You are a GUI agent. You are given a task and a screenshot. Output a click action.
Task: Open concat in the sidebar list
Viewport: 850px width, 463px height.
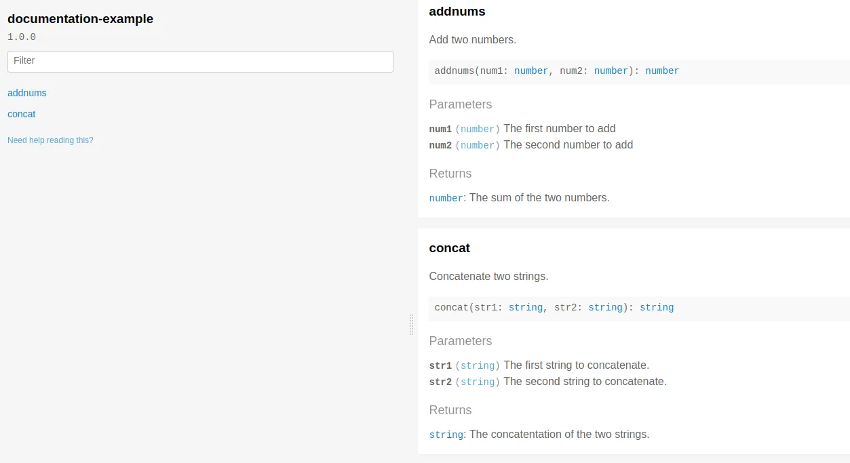point(22,114)
